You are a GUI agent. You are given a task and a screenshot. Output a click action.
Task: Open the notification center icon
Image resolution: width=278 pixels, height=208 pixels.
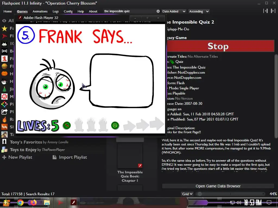point(269,203)
